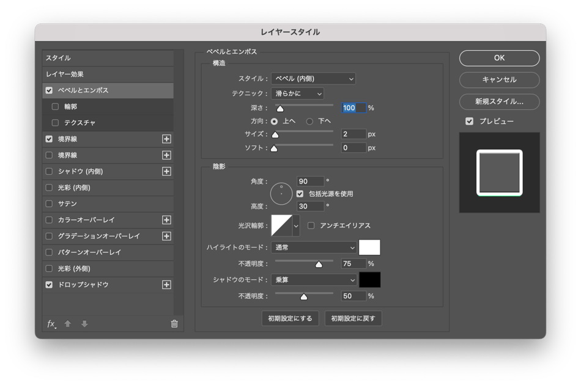Click the white highlight color swatch
Image resolution: width=581 pixels, height=385 pixels.
pyautogui.click(x=369, y=248)
